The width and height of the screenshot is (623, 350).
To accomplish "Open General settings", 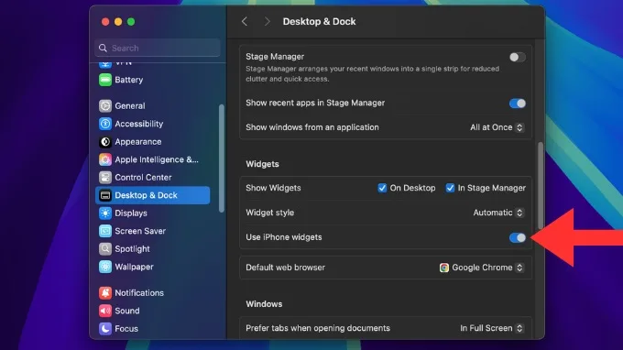I will [x=153, y=106].
